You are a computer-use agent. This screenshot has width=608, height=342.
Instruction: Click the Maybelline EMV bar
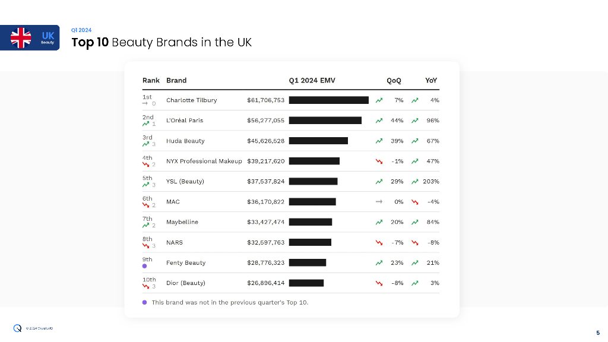(x=310, y=222)
